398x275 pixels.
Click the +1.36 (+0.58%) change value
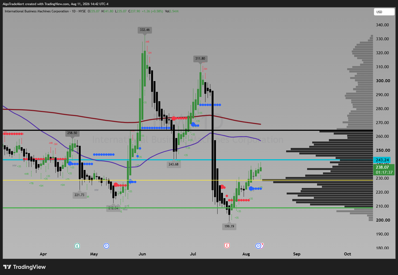152,11
